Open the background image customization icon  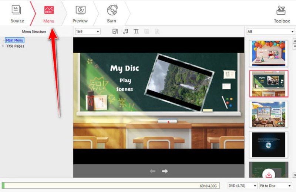tap(115, 32)
